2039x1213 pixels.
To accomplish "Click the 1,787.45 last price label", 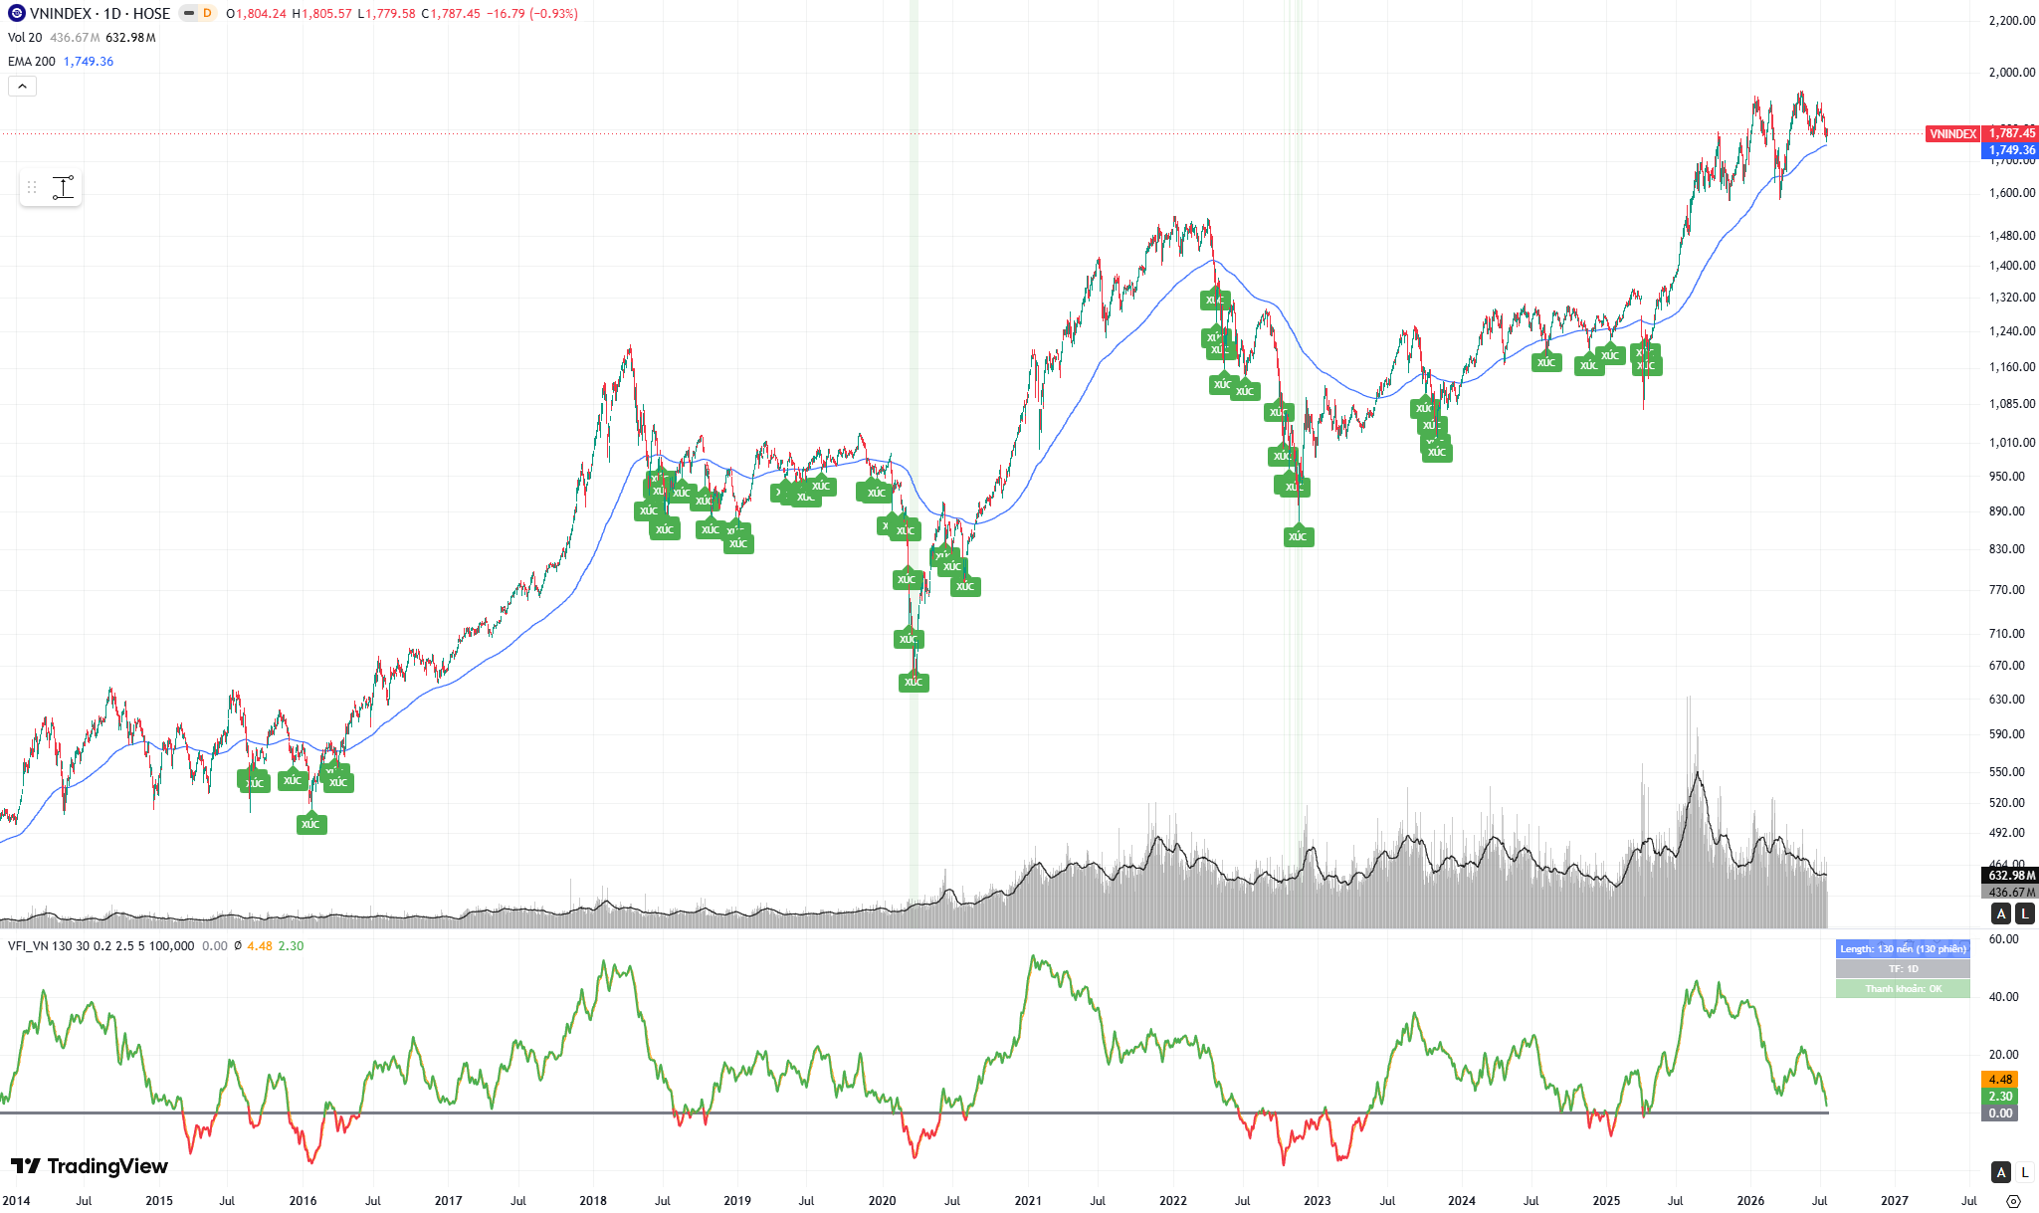I will click(x=2010, y=133).
